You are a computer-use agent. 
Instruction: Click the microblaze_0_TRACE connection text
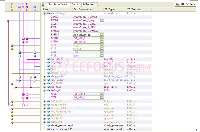[85, 17]
